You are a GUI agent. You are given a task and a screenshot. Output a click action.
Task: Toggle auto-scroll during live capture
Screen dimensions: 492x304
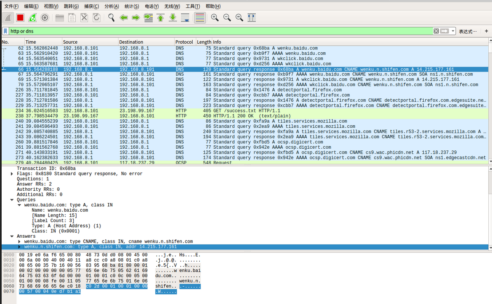[x=185, y=18]
